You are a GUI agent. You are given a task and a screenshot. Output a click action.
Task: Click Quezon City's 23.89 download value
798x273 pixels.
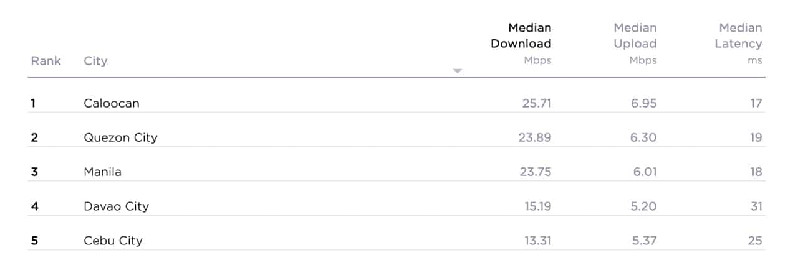[x=534, y=137]
